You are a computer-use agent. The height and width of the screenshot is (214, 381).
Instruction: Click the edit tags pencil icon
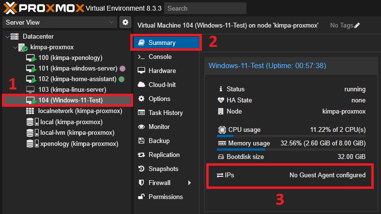pos(357,25)
